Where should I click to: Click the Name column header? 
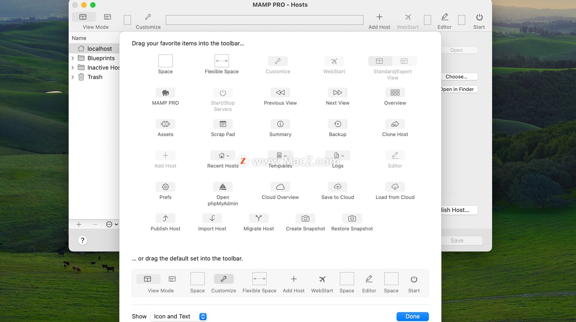pos(94,38)
